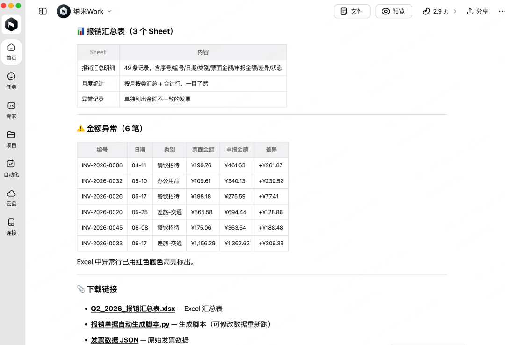Open the 报销单据自动生成脚本.py link
The width and height of the screenshot is (505, 345).
tap(130, 324)
